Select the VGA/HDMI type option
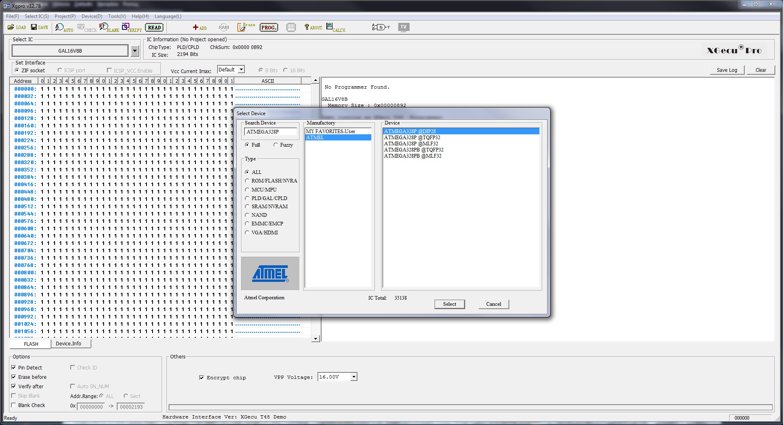The width and height of the screenshot is (783, 425). [x=247, y=233]
